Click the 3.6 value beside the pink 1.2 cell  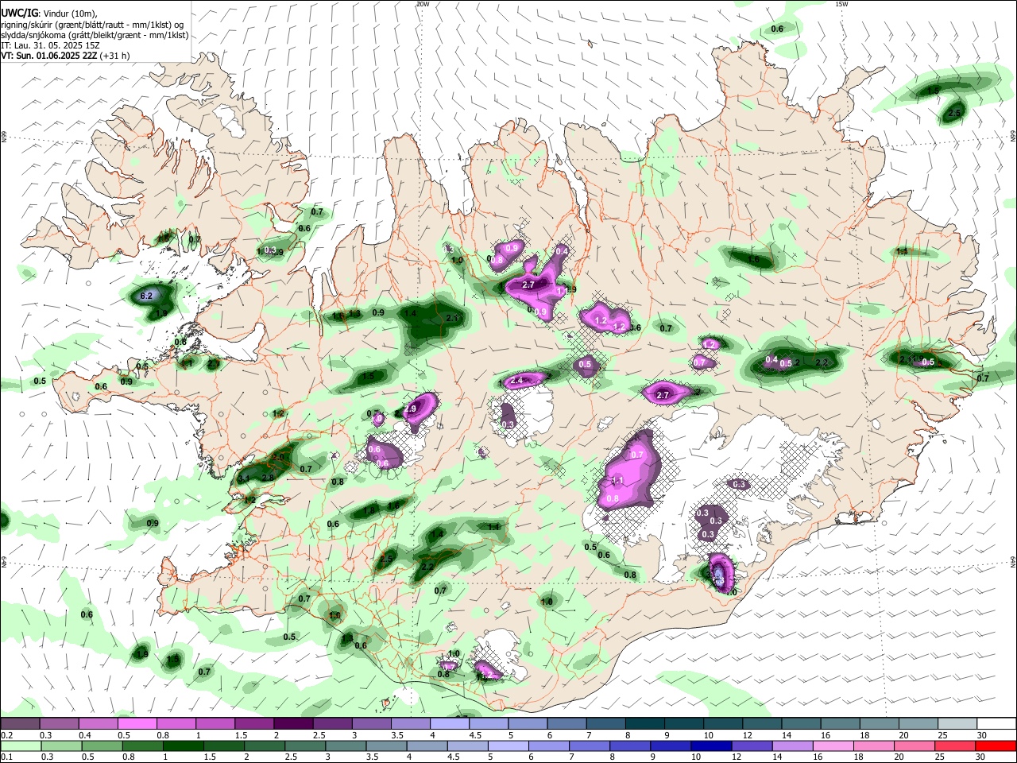(x=634, y=327)
